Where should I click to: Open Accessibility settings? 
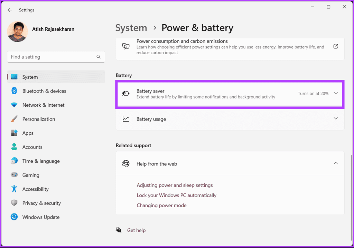tap(56, 189)
